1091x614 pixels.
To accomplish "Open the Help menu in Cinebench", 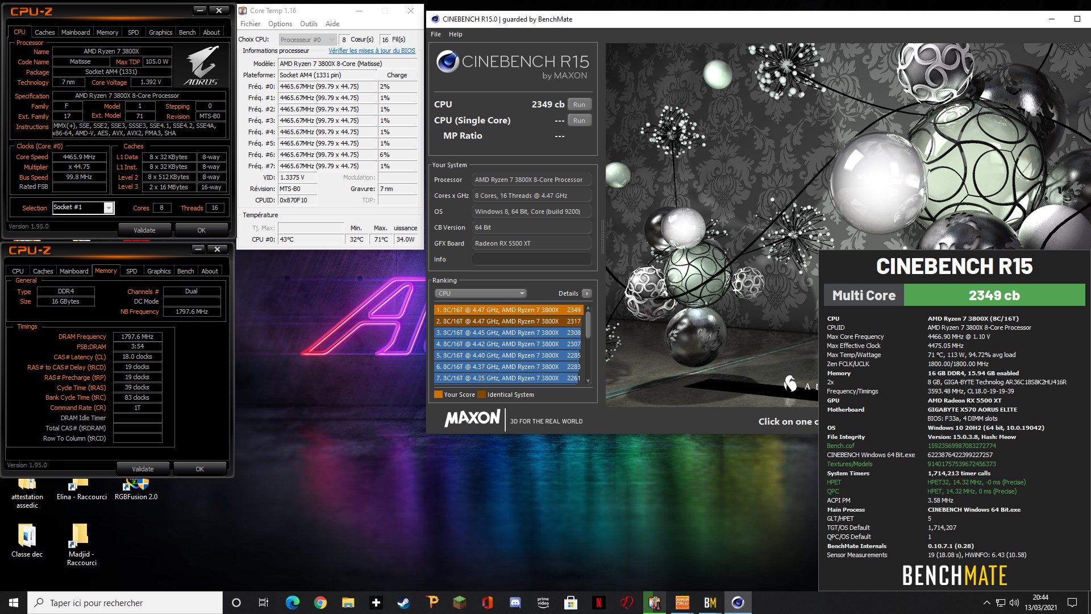I will click(456, 34).
